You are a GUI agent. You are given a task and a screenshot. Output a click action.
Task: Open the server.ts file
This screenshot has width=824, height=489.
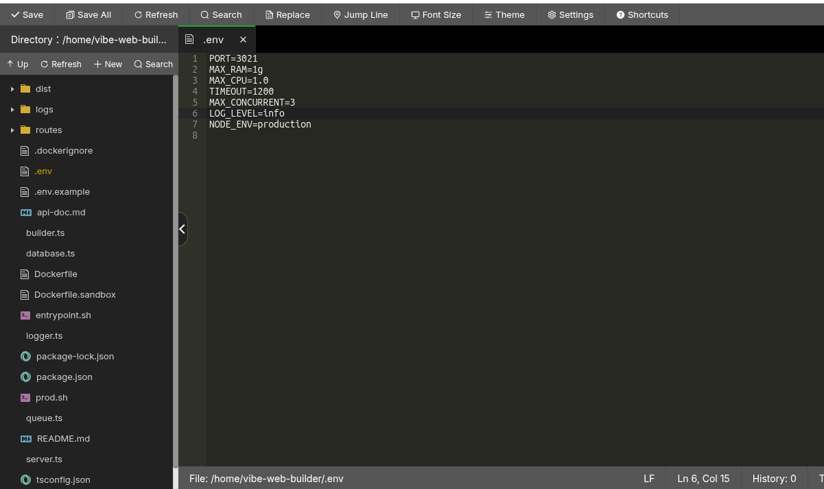click(44, 460)
